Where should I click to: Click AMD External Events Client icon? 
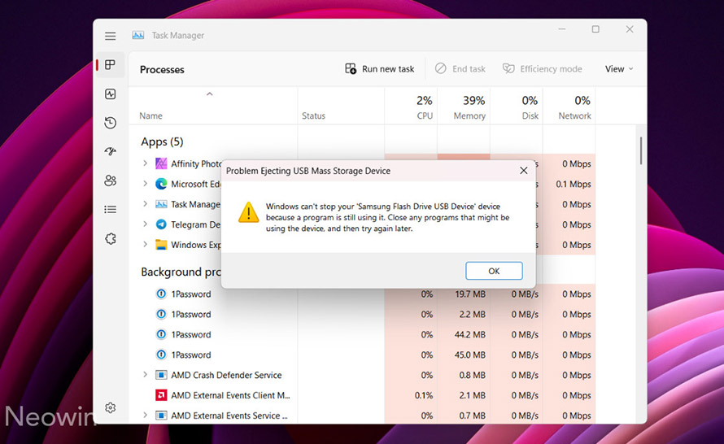[x=161, y=395]
